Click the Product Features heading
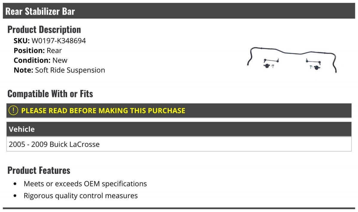Image resolution: width=358 pixels, height=212 pixels. [39, 170]
